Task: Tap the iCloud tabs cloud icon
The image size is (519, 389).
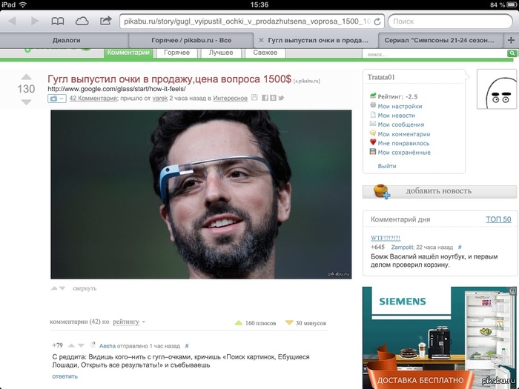Action: [82, 21]
